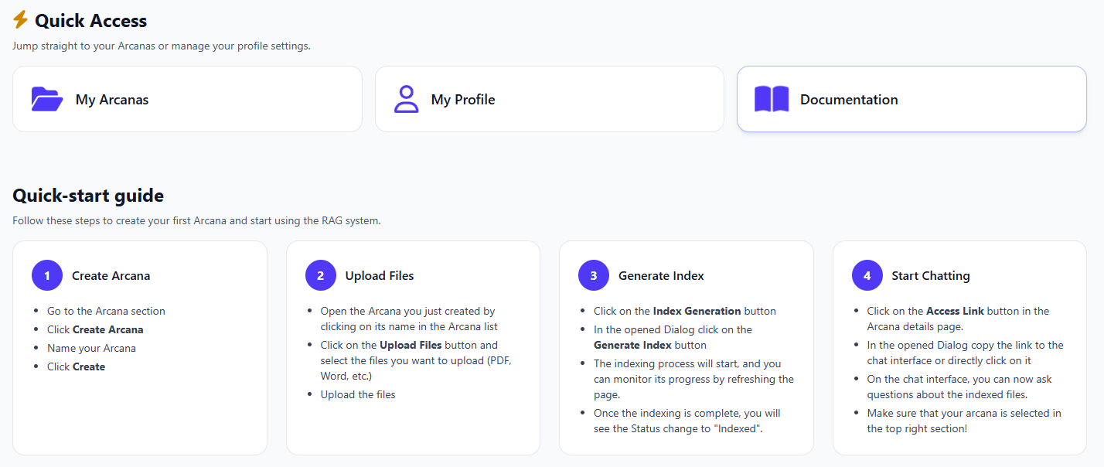Click the Quick-start guide heading
The width and height of the screenshot is (1104, 467).
click(x=88, y=196)
